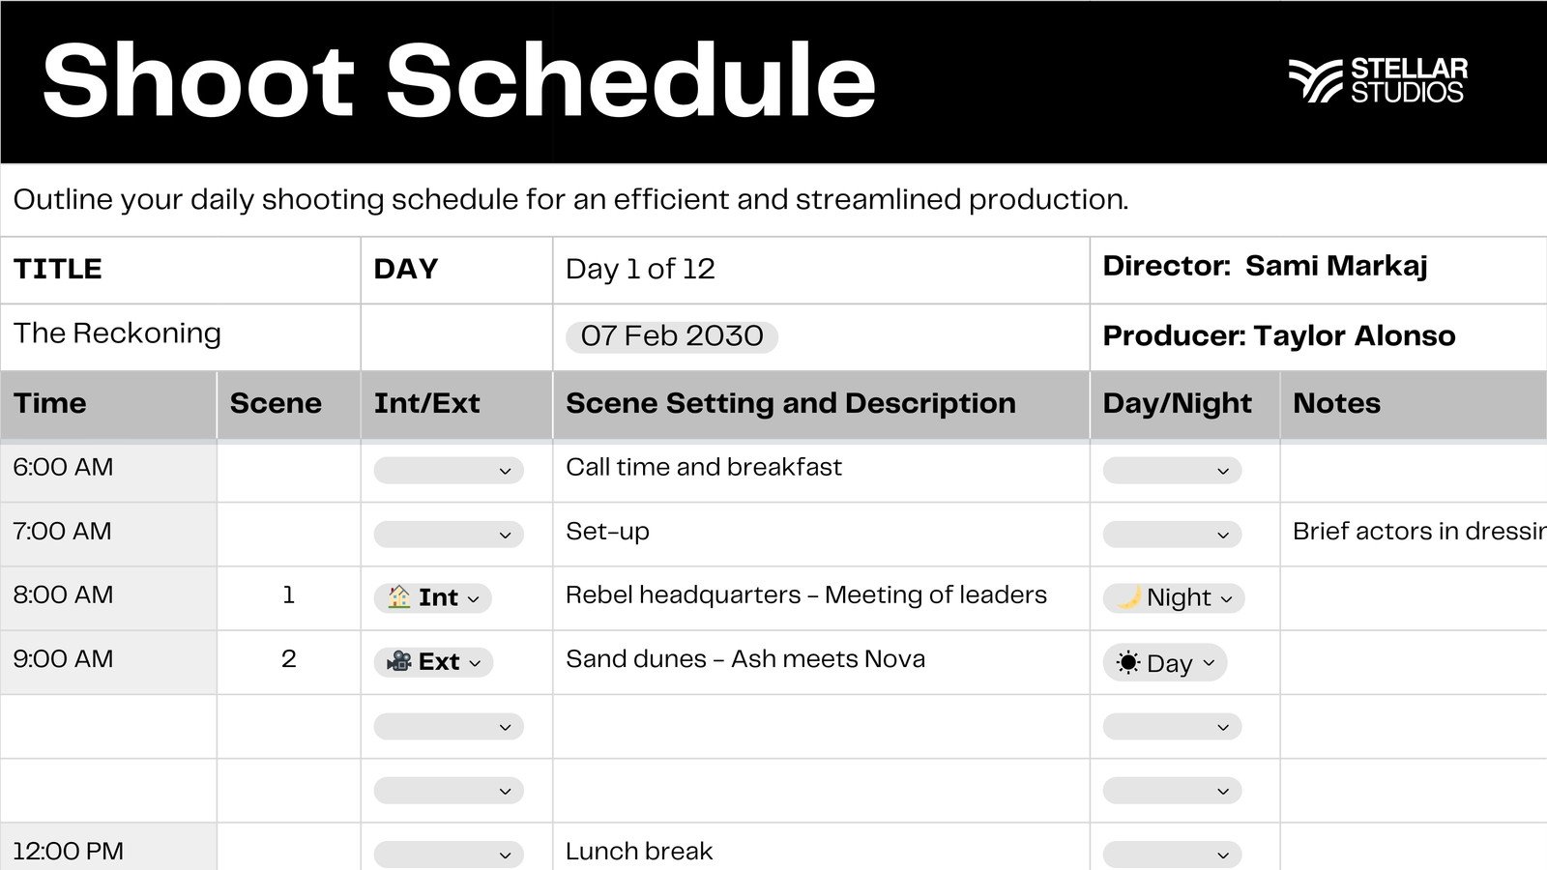Click scene number 2 cell
The width and height of the screenshot is (1547, 870).
(x=288, y=660)
